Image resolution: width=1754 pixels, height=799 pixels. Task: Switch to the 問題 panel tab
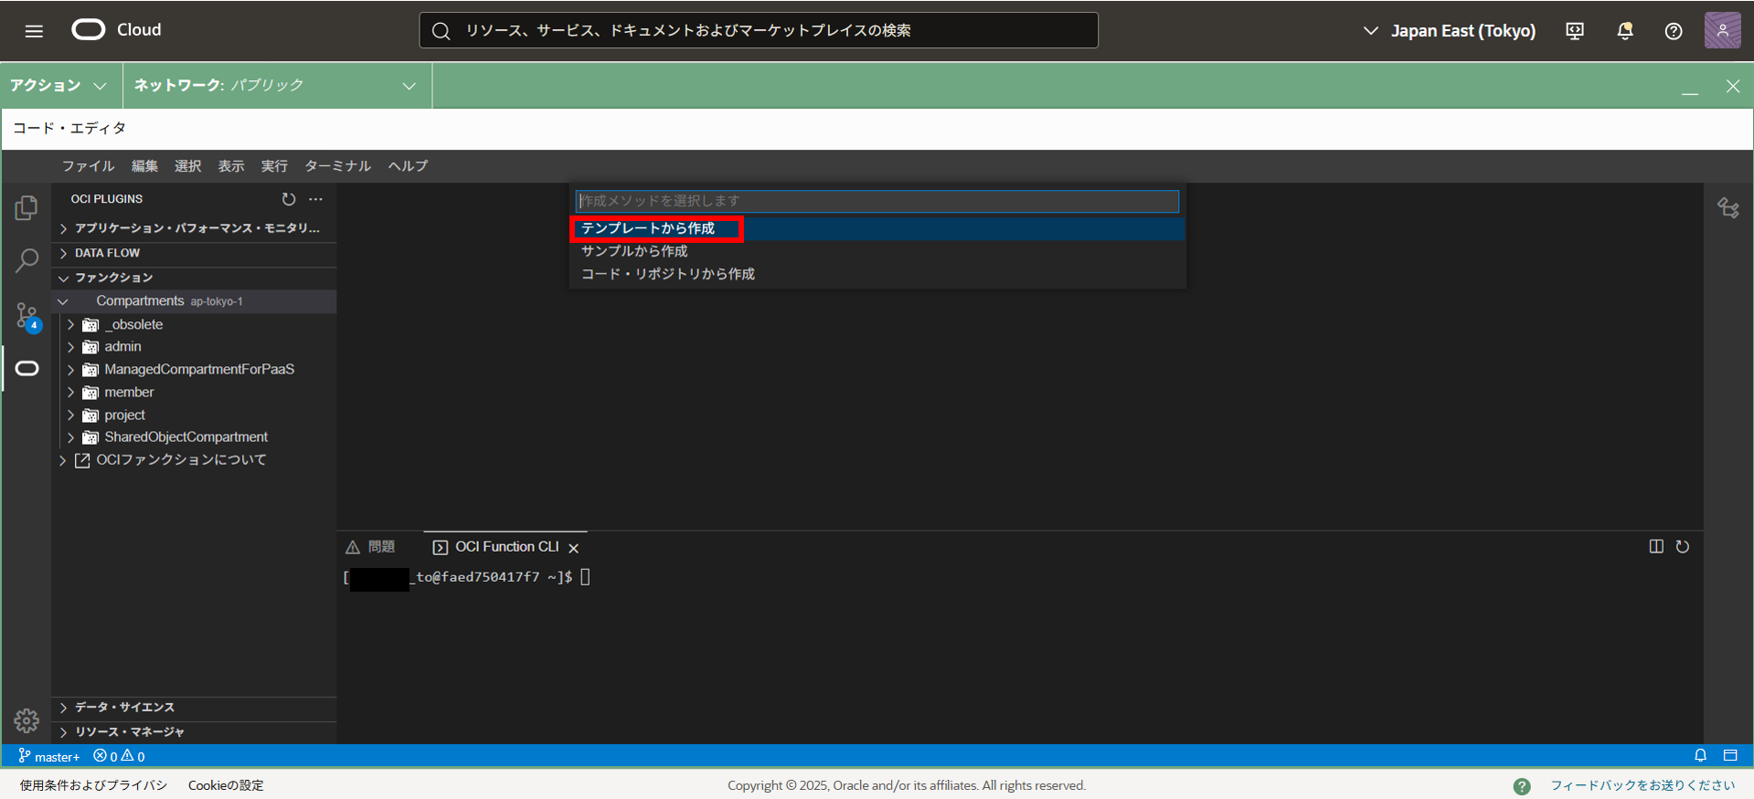pos(371,547)
